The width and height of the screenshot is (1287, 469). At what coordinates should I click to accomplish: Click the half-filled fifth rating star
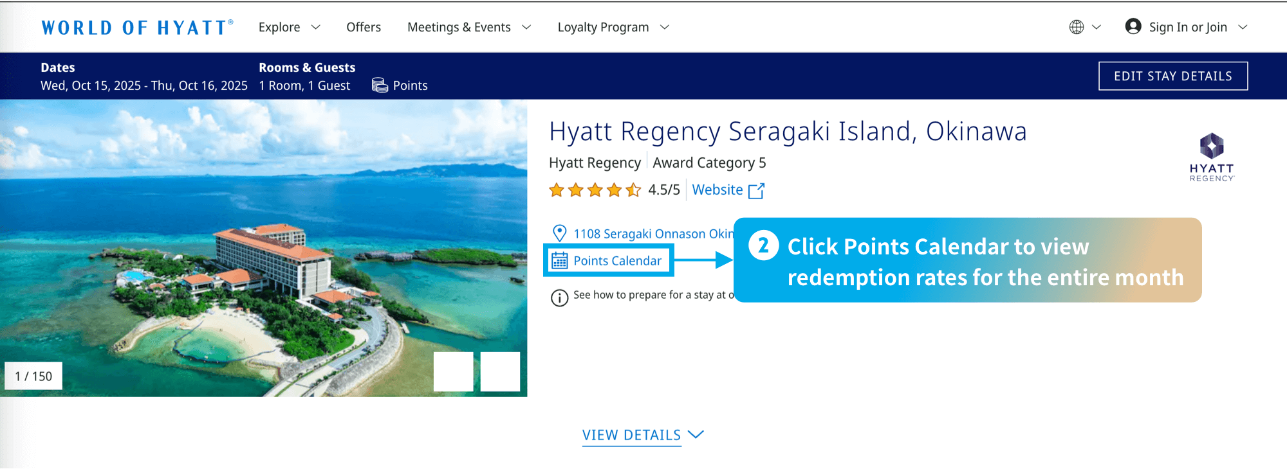pyautogui.click(x=633, y=190)
